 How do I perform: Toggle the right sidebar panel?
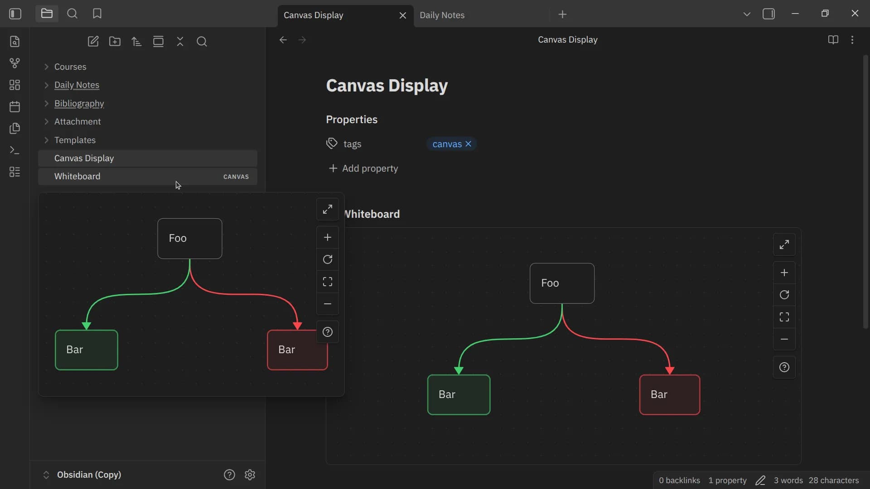(768, 14)
